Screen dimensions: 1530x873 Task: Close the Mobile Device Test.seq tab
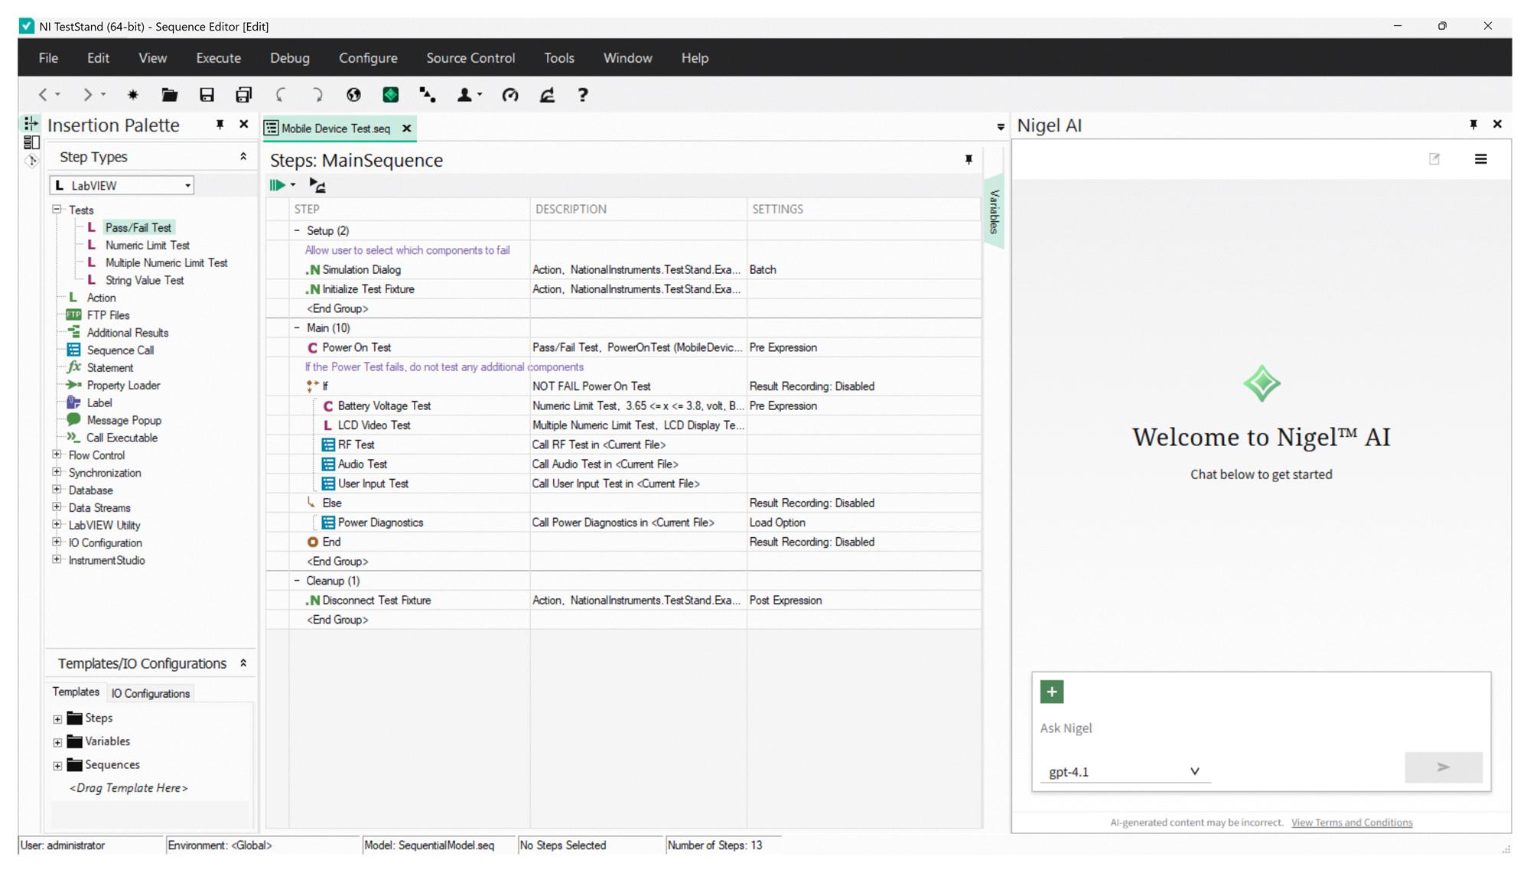[x=407, y=129]
